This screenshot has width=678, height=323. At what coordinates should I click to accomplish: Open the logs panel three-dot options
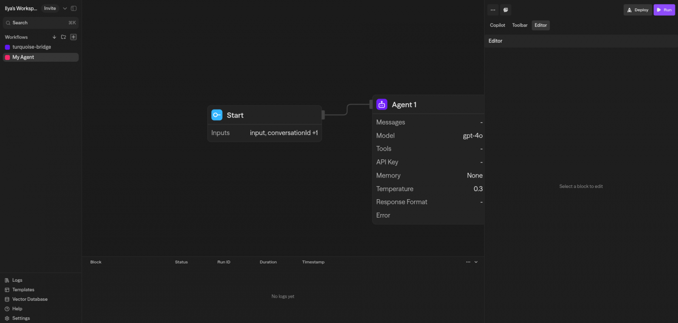pyautogui.click(x=468, y=262)
